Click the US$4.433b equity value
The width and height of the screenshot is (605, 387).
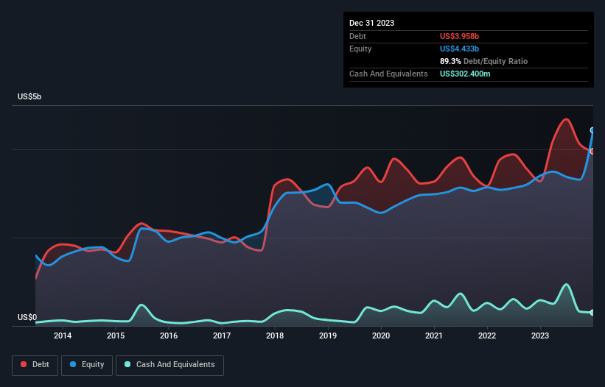pyautogui.click(x=459, y=49)
